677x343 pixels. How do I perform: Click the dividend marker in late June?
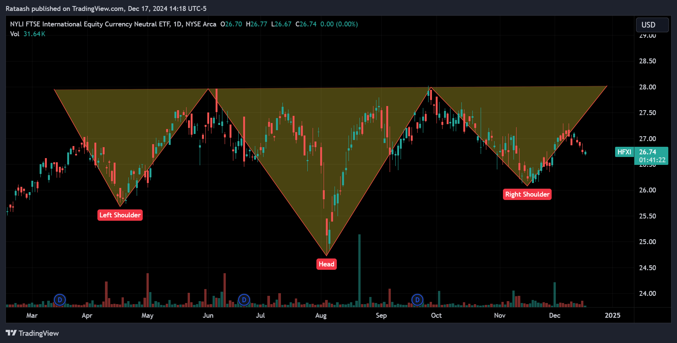pos(244,300)
